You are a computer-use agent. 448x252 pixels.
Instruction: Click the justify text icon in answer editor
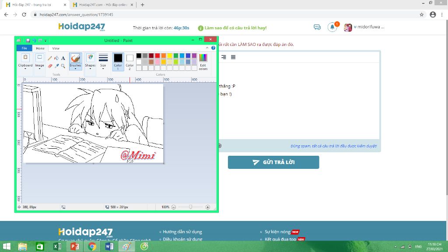click(x=233, y=57)
